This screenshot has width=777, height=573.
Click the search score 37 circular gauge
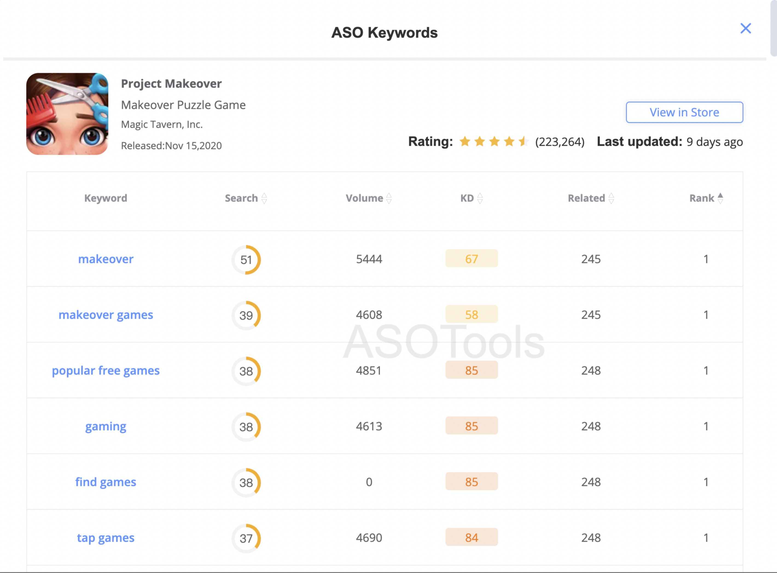246,538
